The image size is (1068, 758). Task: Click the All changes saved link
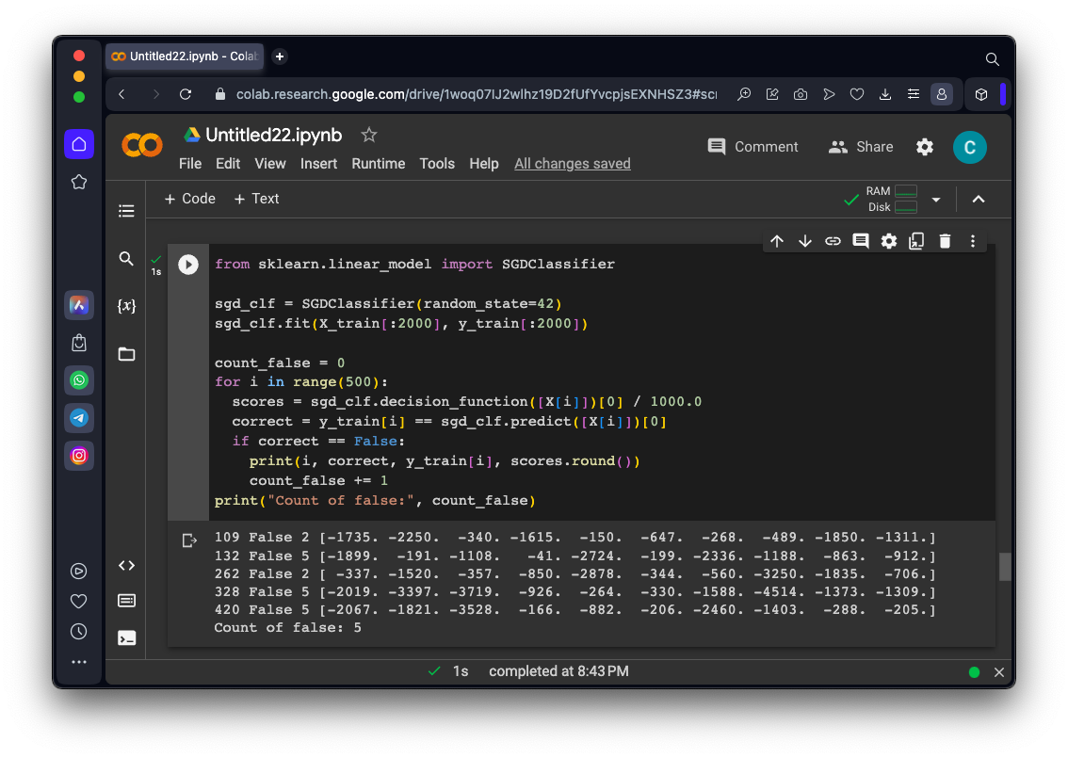click(x=572, y=164)
